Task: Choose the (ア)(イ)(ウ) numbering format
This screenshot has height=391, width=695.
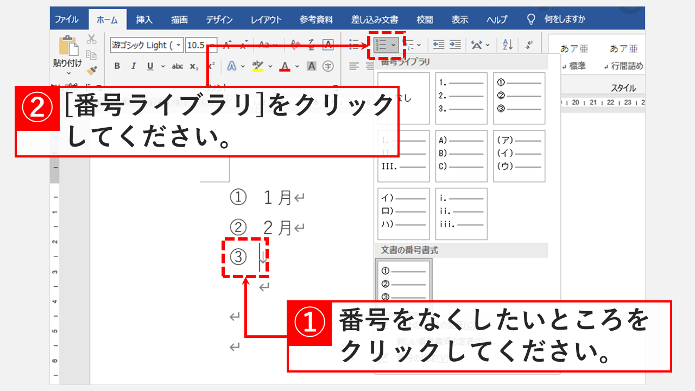Action: [519, 156]
